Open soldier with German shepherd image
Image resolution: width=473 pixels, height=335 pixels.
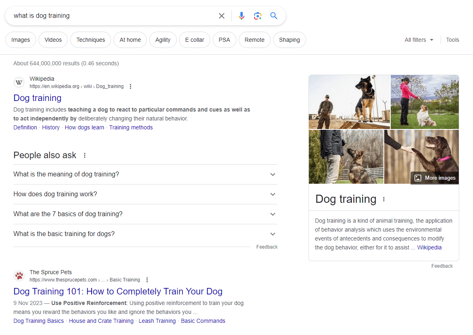(x=349, y=102)
